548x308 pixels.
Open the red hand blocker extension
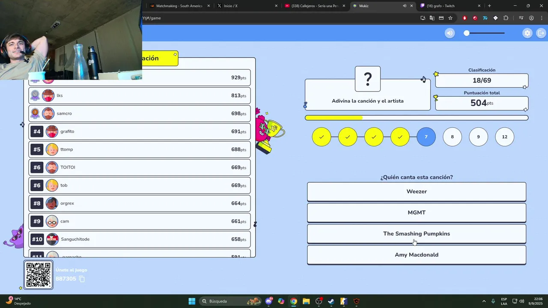click(x=465, y=18)
